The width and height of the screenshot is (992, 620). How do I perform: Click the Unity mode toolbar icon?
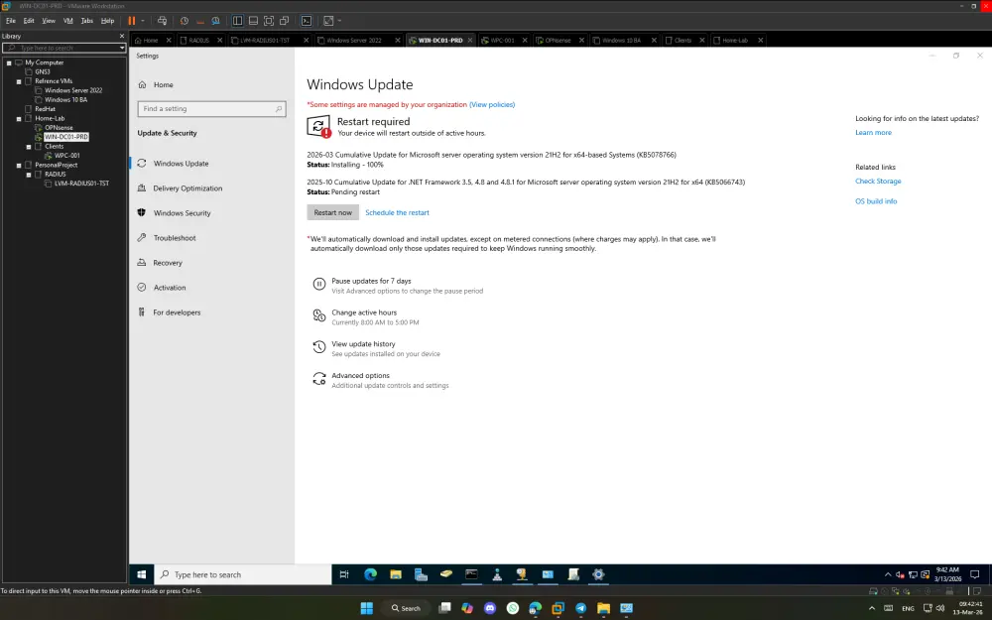pyautogui.click(x=284, y=21)
